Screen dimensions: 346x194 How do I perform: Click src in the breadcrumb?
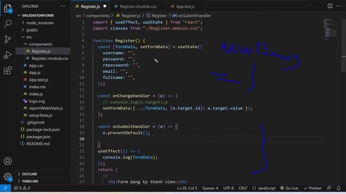pyautogui.click(x=78, y=16)
